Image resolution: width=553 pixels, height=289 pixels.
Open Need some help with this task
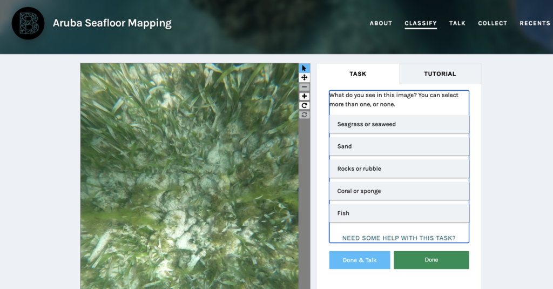coord(399,238)
